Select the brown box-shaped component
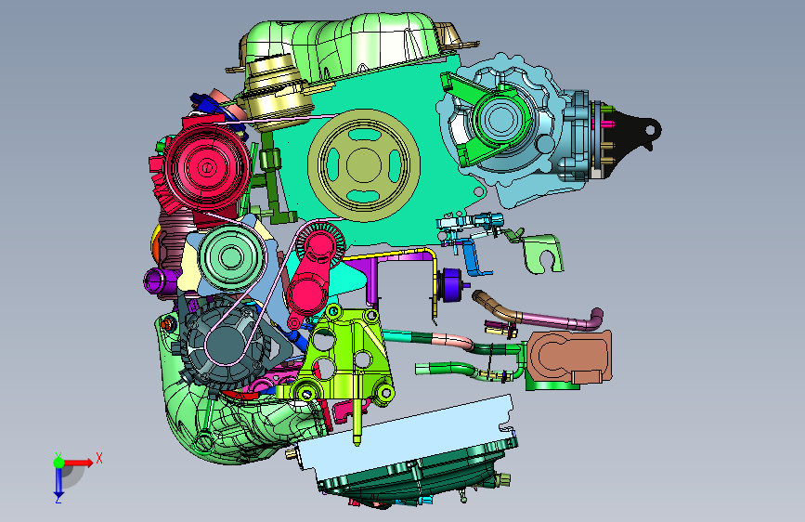 click(569, 359)
